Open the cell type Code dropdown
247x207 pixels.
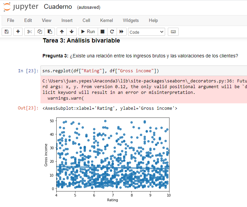coord(147,32)
